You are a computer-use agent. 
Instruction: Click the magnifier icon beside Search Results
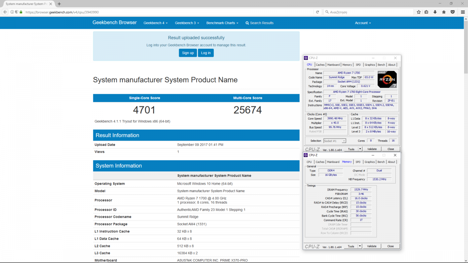[x=247, y=23]
